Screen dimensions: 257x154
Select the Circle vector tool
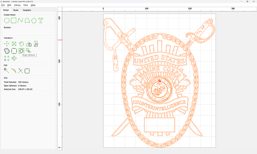click(7, 20)
